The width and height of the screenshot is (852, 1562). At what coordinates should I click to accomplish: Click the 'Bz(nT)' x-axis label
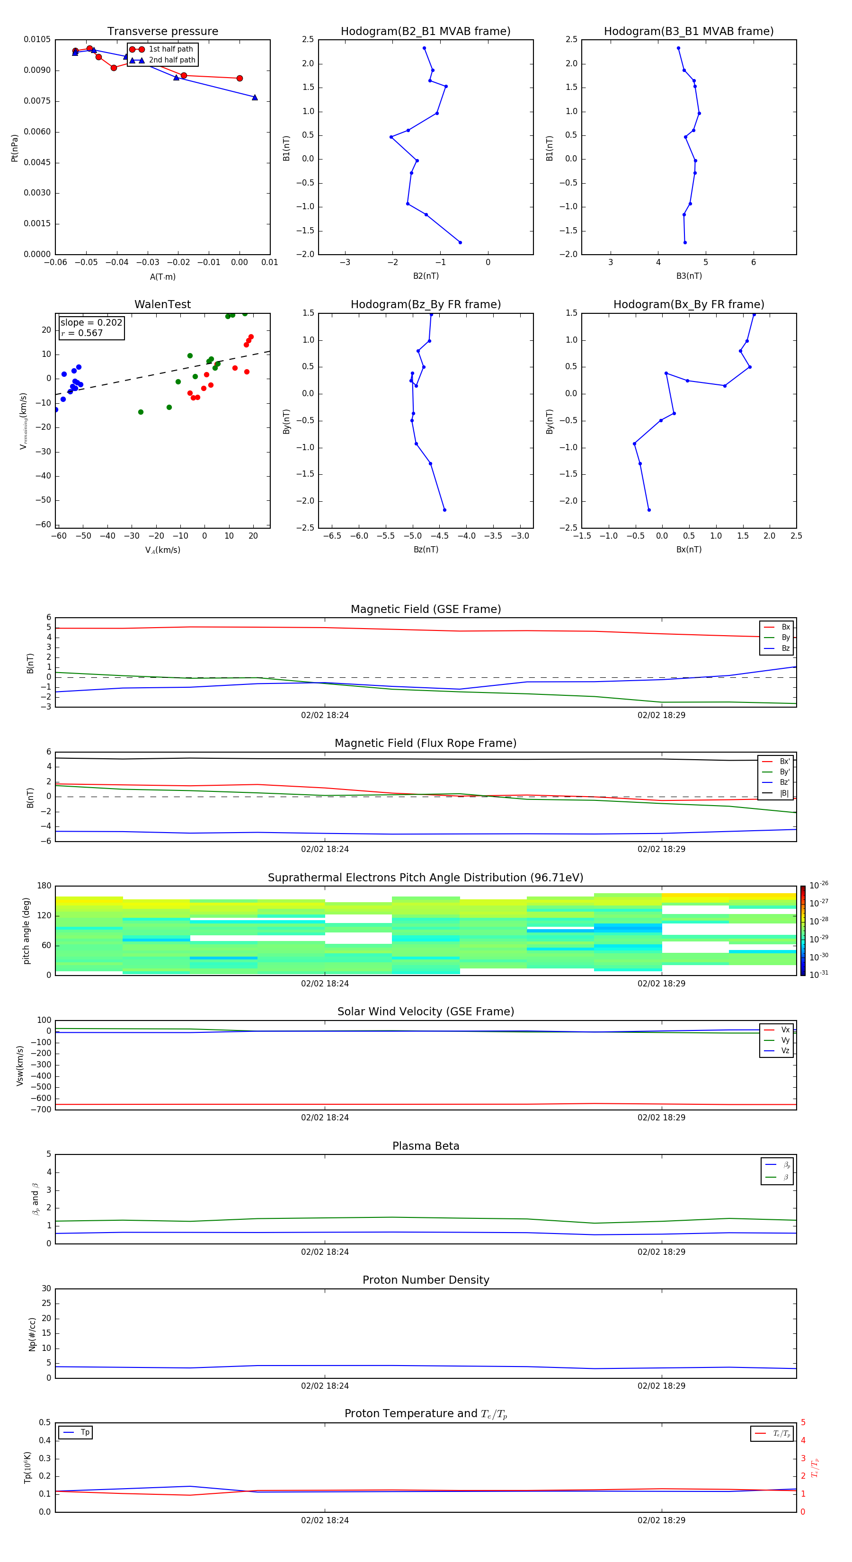426,550
